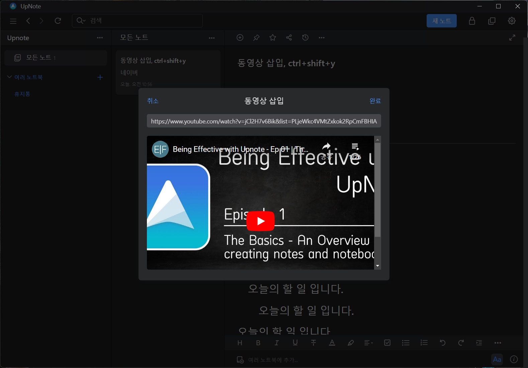The image size is (528, 368).
Task: Open the 휴지통 trash folder
Action: pyautogui.click(x=22, y=94)
